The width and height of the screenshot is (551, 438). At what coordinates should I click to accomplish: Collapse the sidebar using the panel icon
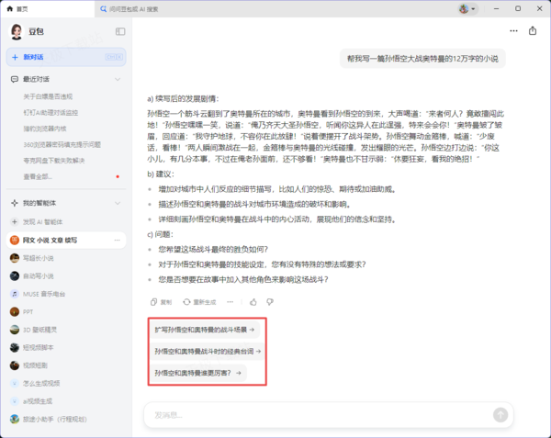pos(120,31)
